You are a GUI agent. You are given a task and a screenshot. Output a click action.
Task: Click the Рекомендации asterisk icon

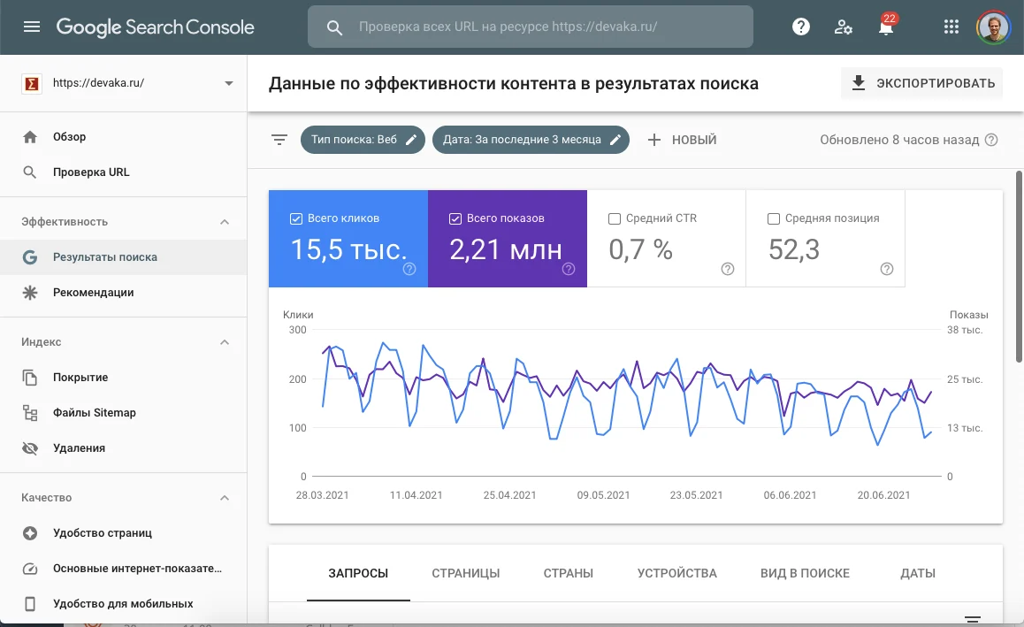coord(30,293)
